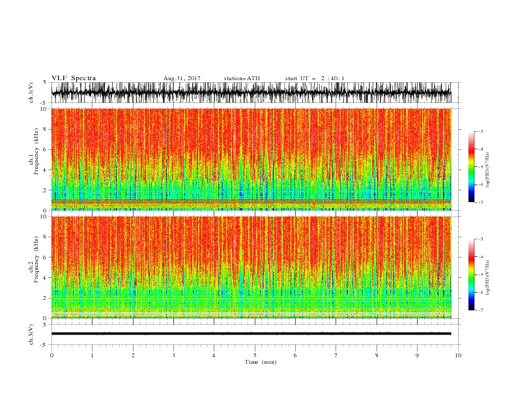Viewport: 516px width, 399px height.
Task: Select the "start UT = 2 :40: 1" text
Action: pos(315,78)
